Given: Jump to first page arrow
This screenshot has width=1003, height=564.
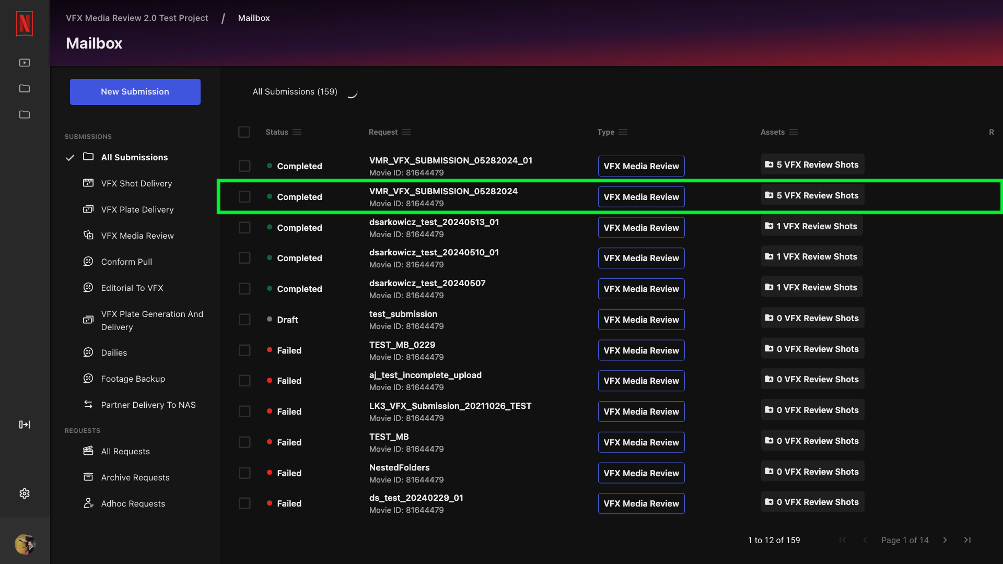Looking at the screenshot, I should (843, 540).
